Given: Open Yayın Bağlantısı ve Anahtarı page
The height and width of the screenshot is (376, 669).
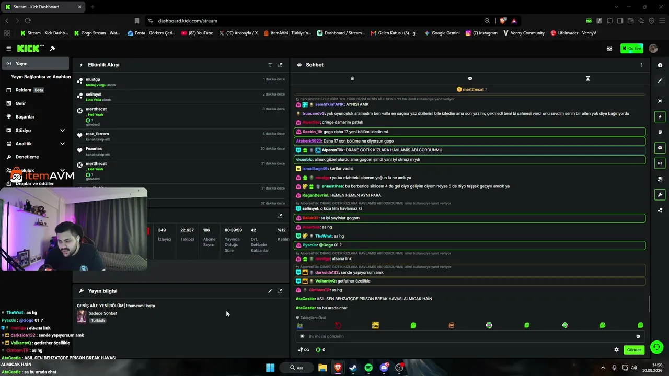Looking at the screenshot, I should [x=41, y=77].
